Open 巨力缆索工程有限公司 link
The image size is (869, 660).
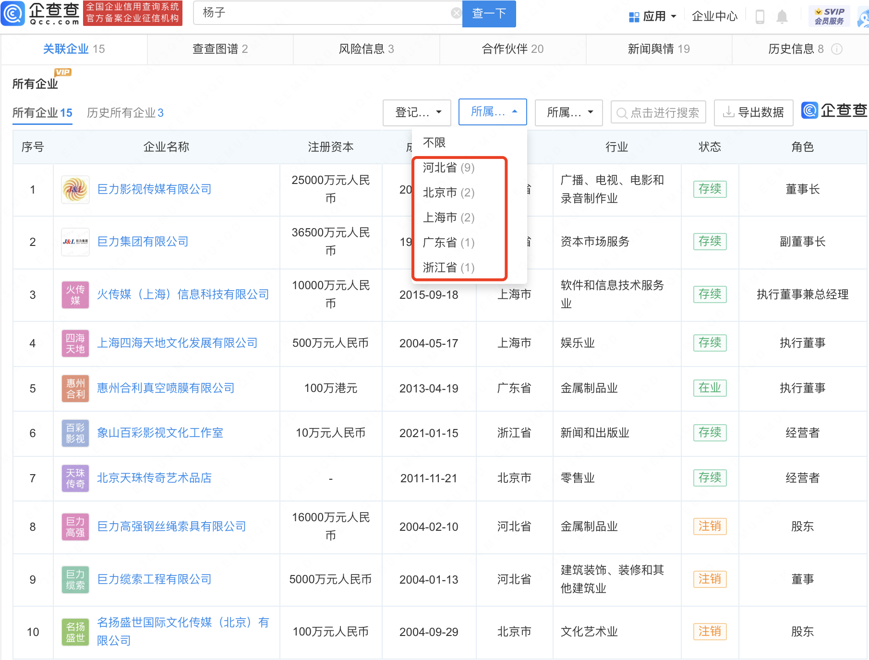(154, 579)
